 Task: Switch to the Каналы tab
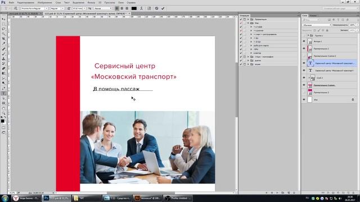point(313,16)
